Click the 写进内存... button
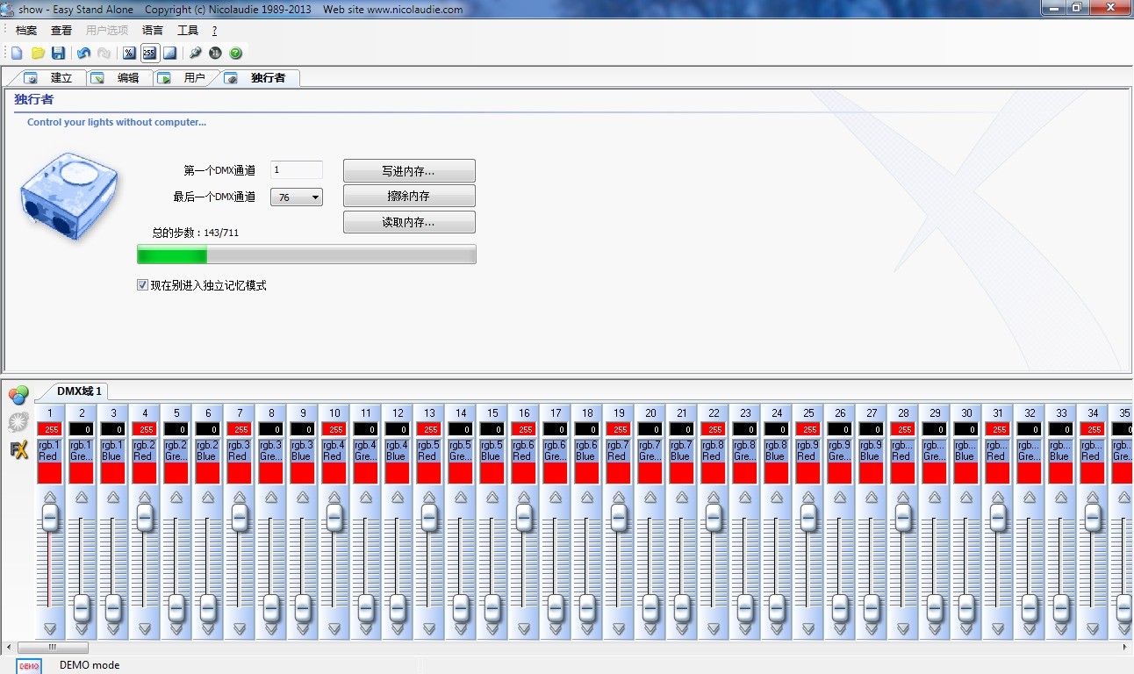1134x674 pixels. click(409, 171)
